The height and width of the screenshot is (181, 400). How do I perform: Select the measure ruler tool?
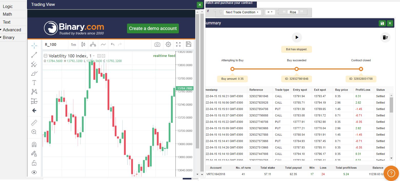[x=34, y=123]
